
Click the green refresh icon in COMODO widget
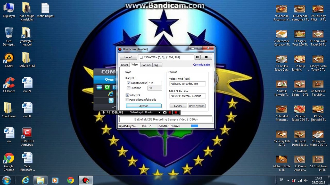[107, 87]
